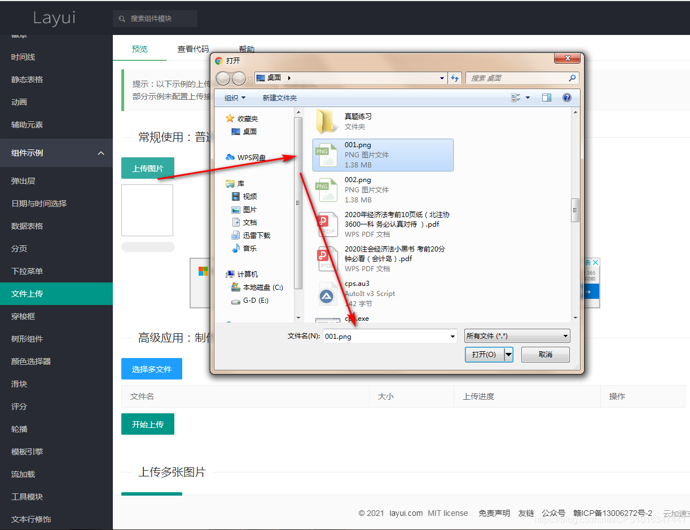The width and height of the screenshot is (690, 530).
Task: Click the navigation pane scrollbar thumb
Action: pyautogui.click(x=298, y=203)
